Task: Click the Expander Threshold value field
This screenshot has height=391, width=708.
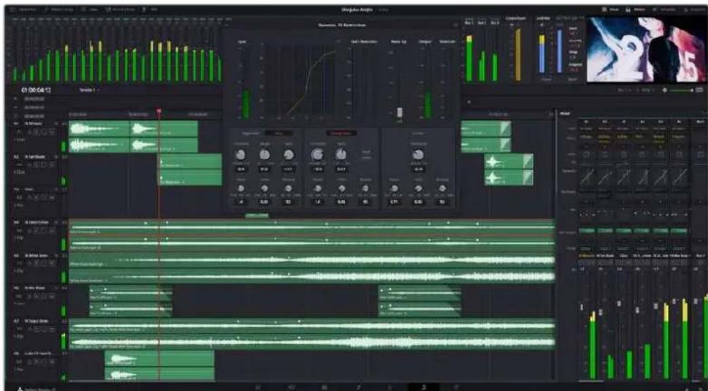Action: click(x=242, y=169)
